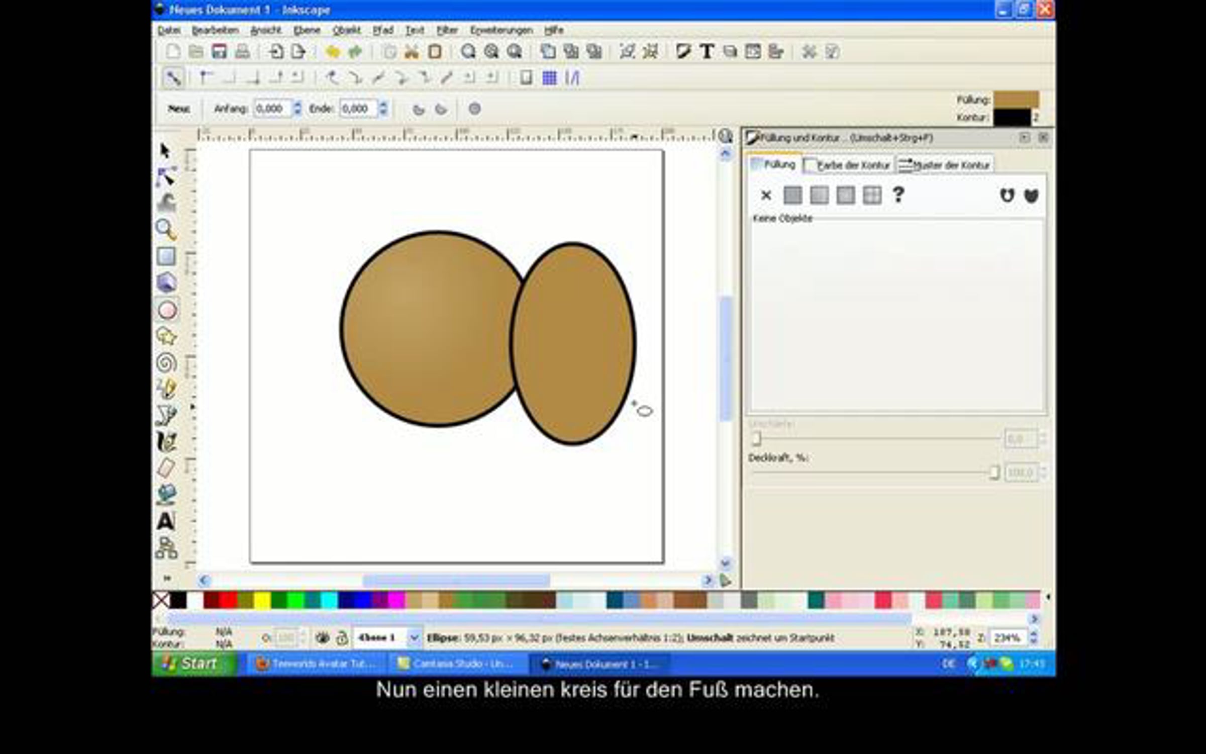Click the Anfang value stepper

297,109
